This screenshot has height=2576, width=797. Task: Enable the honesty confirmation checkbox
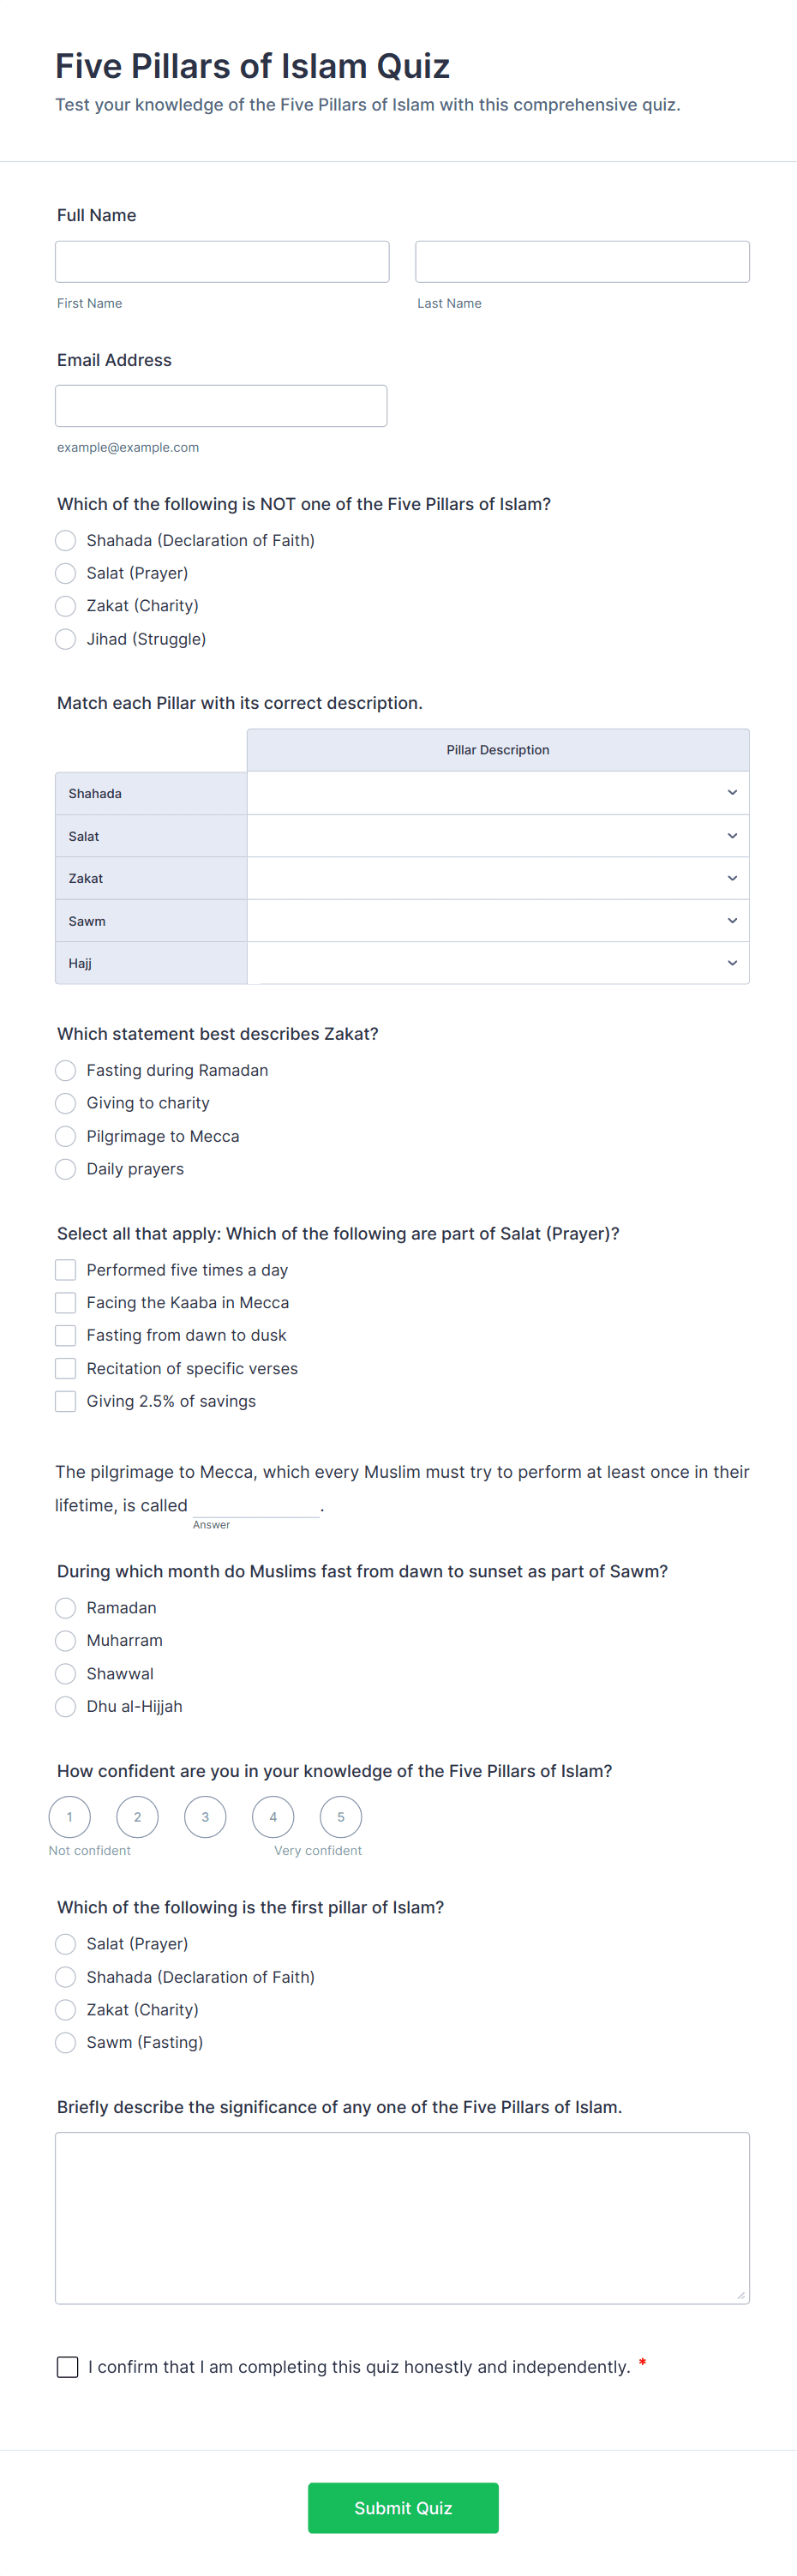(68, 2367)
